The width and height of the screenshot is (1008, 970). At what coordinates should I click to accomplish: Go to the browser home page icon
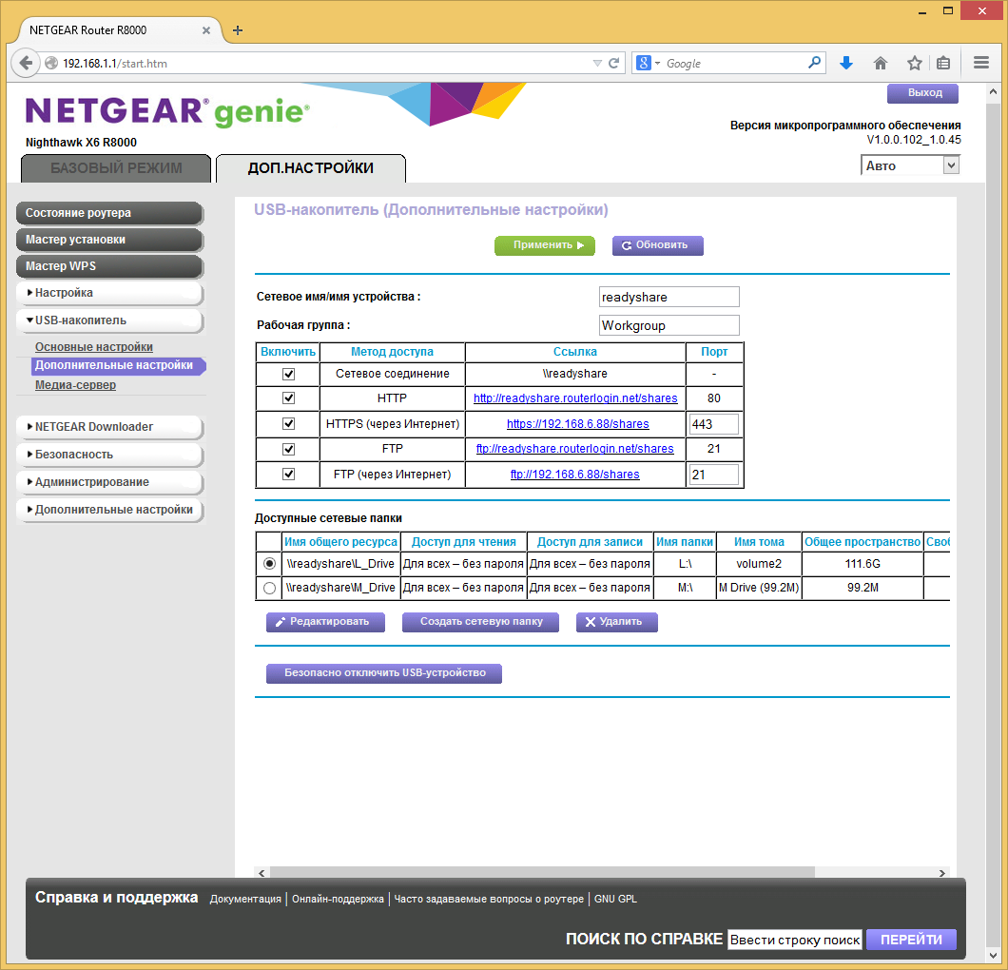[880, 63]
